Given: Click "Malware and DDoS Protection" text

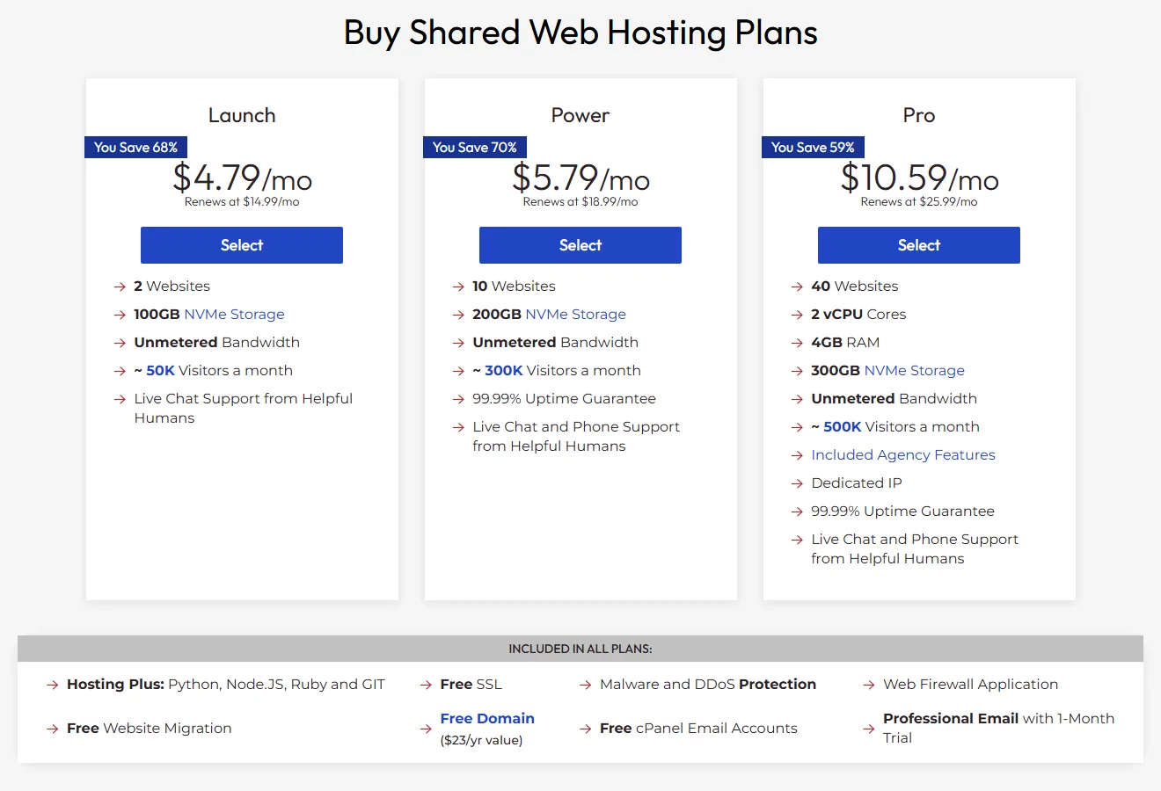Looking at the screenshot, I should tap(708, 684).
